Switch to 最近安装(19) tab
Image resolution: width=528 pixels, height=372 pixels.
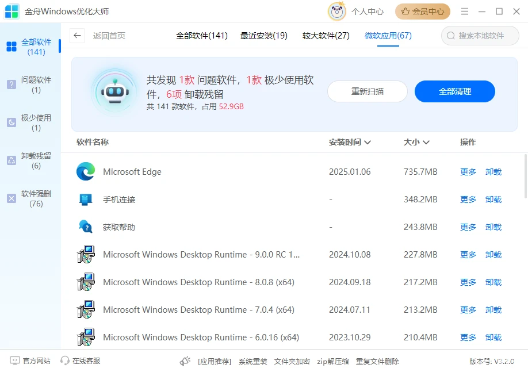pyautogui.click(x=263, y=36)
